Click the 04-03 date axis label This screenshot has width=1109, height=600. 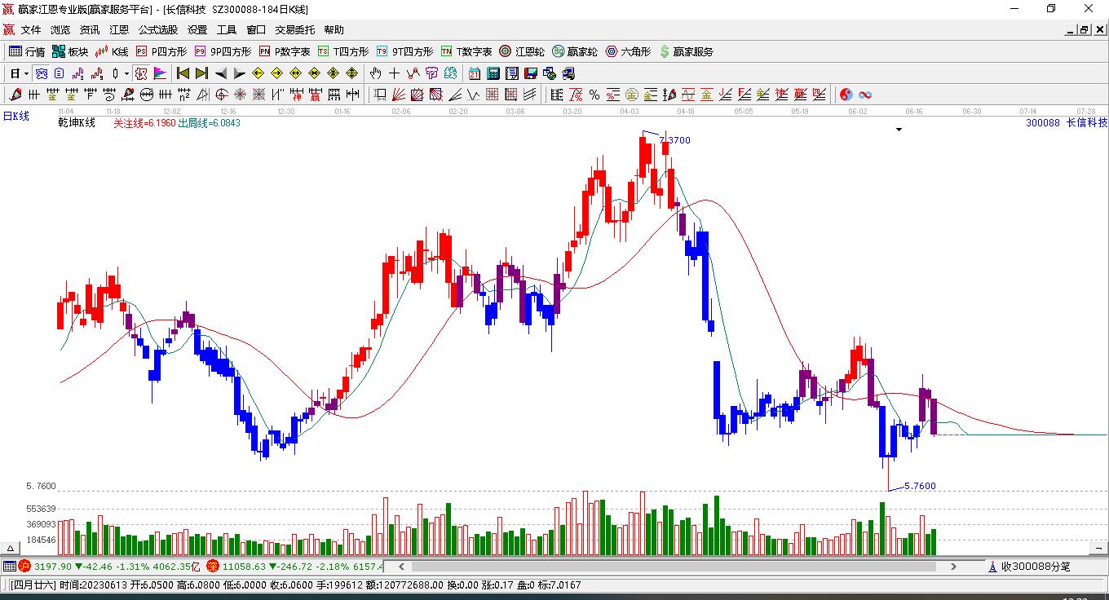coord(629,111)
